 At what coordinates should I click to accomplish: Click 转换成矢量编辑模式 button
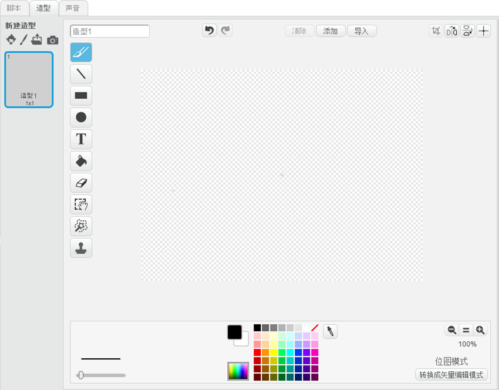tap(451, 375)
